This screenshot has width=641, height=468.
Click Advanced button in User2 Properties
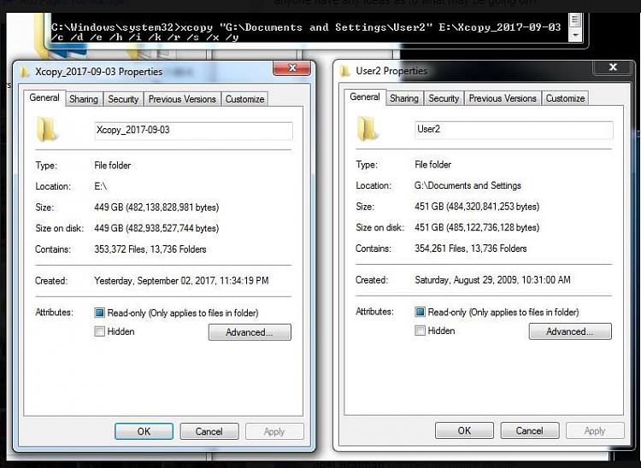tap(570, 331)
